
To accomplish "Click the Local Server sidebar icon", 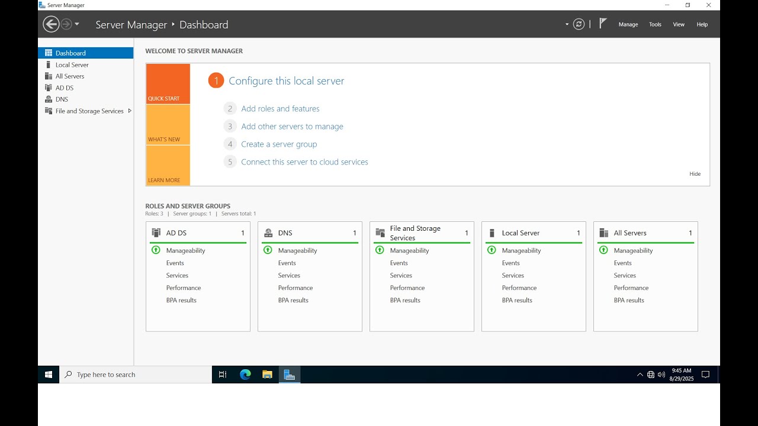I will pyautogui.click(x=49, y=64).
